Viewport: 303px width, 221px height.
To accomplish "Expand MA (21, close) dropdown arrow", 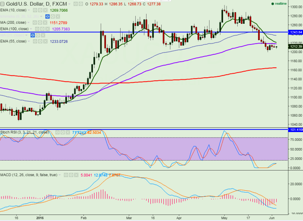I will 26,35.
